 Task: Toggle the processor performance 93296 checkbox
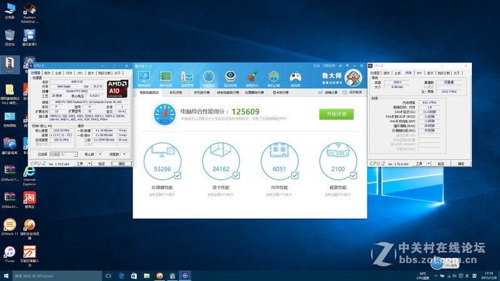(x=177, y=175)
